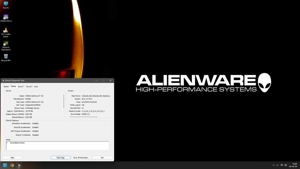Image resolution: width=300 pixels, height=169 pixels.
Task: Click the 'Integrated RAMDAC' value
Action: click(x=33, y=105)
